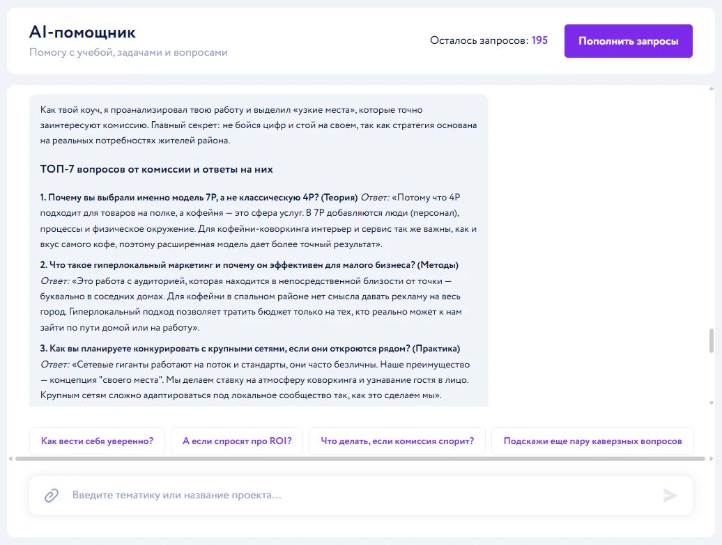The image size is (722, 545).
Task: Click the chat vertical scrollbar thumb
Action: [x=712, y=340]
